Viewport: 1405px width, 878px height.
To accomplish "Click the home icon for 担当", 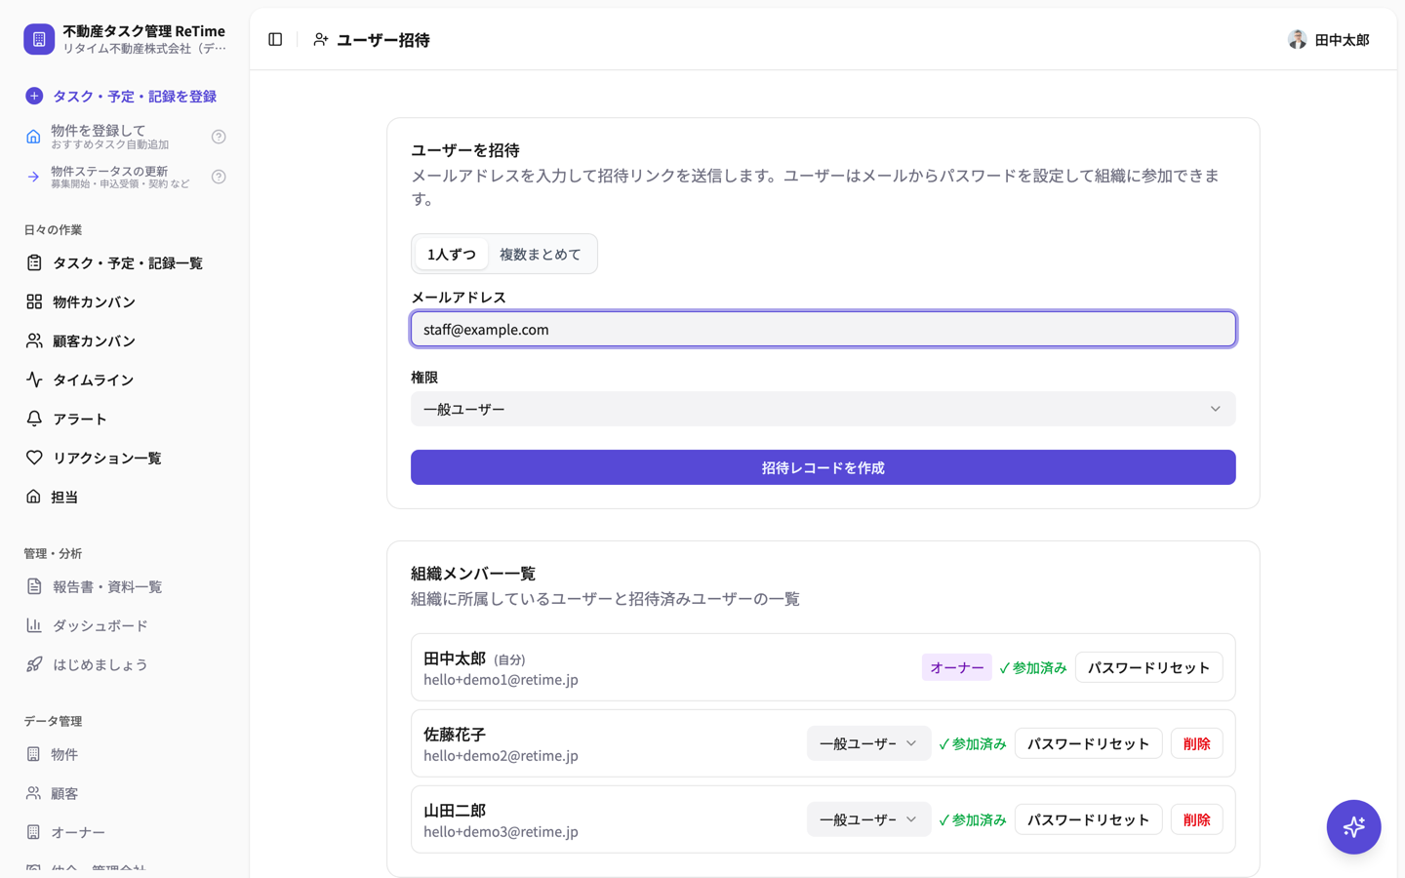I will point(33,497).
